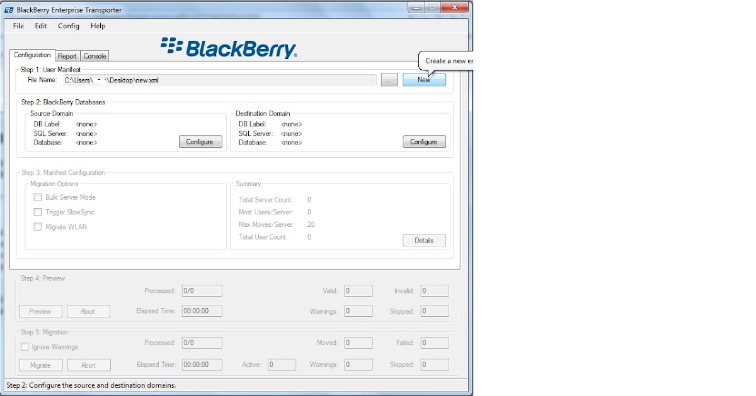756x396 pixels.
Task: Click the Migrate button
Action: (40, 365)
